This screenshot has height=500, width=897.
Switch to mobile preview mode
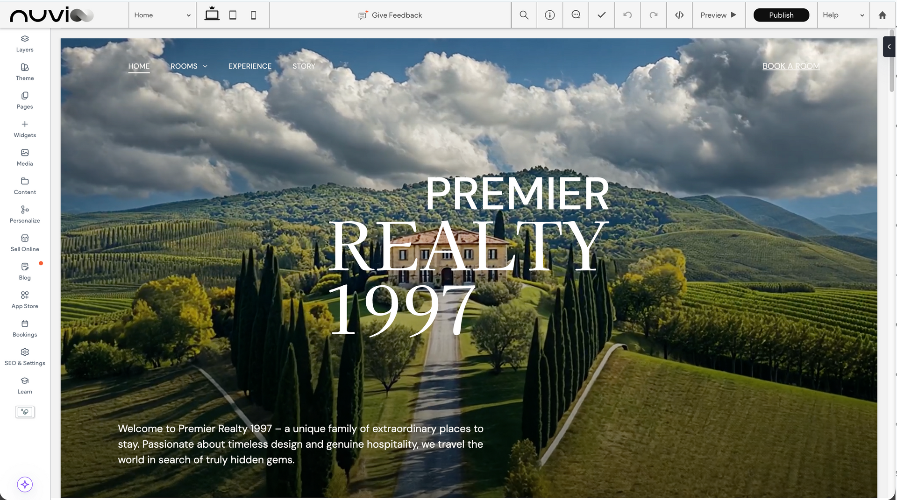pos(253,14)
